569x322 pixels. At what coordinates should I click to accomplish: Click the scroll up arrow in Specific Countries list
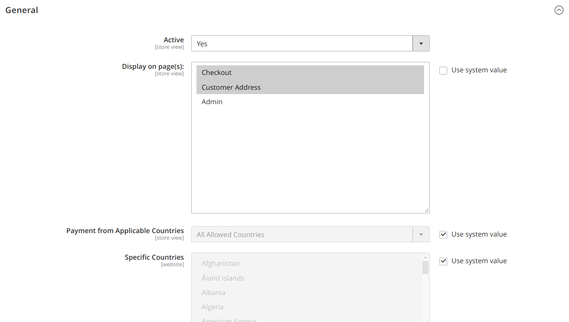click(x=425, y=258)
